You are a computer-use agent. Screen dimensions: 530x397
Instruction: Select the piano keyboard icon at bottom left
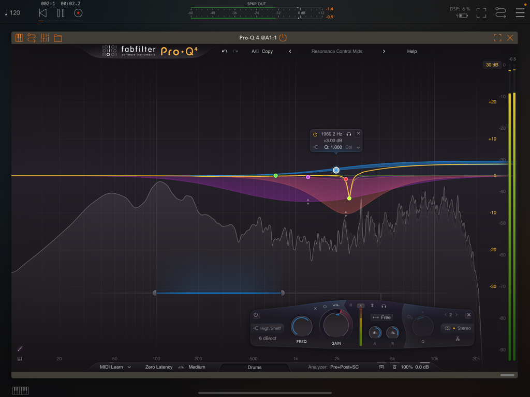[20, 390]
